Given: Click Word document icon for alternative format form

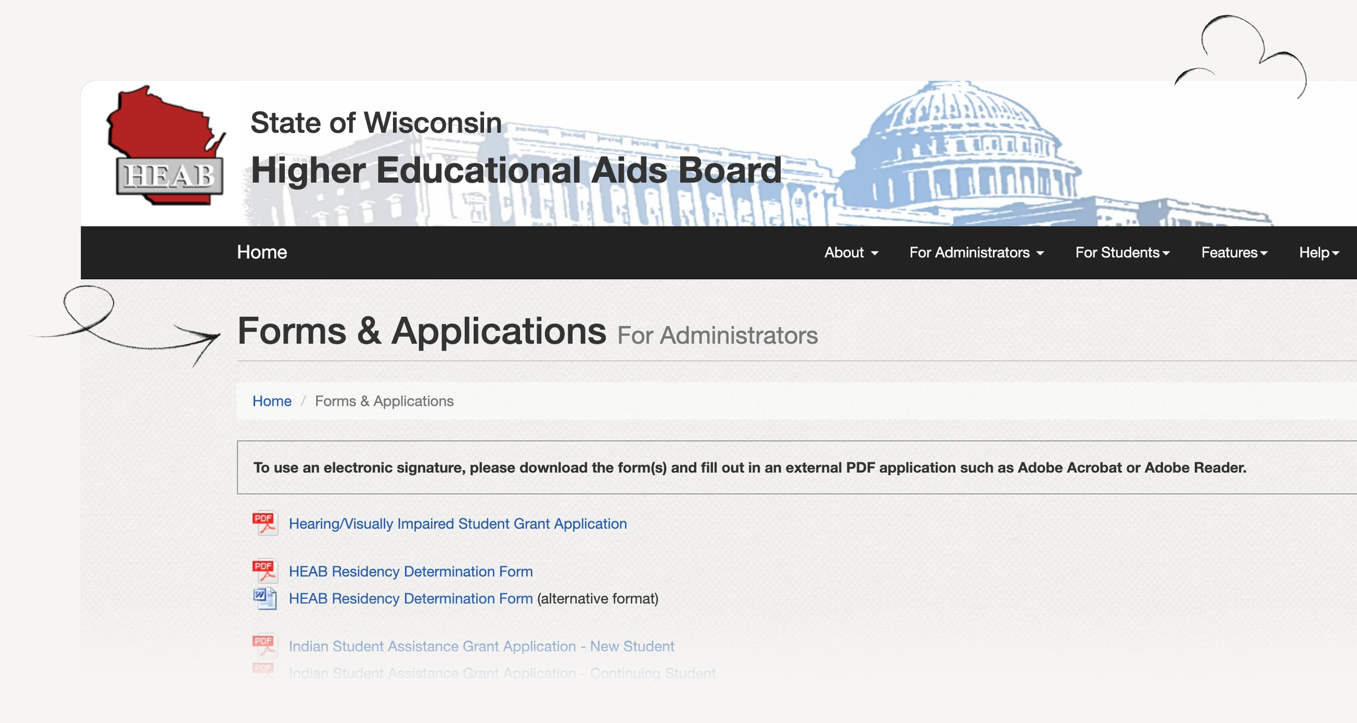Looking at the screenshot, I should 265,598.
